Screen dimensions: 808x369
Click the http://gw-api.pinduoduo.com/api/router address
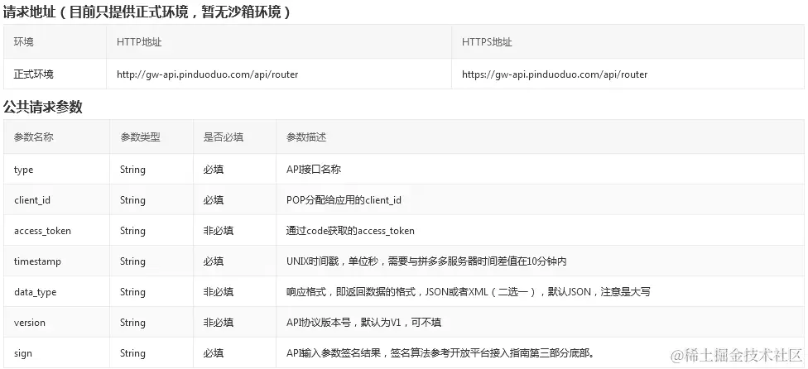click(208, 74)
